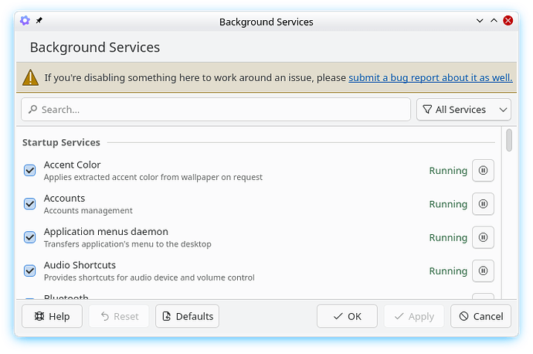Open the All Services filter dropdown

point(463,110)
